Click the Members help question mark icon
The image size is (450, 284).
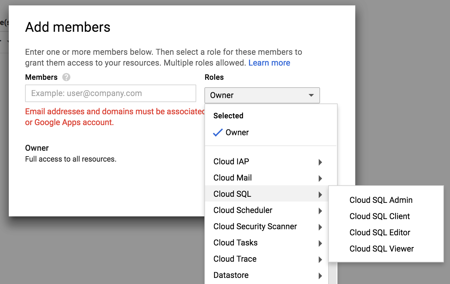(66, 77)
